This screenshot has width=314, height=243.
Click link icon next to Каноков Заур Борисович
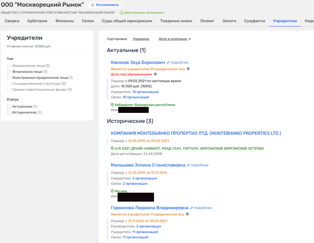[168, 63]
